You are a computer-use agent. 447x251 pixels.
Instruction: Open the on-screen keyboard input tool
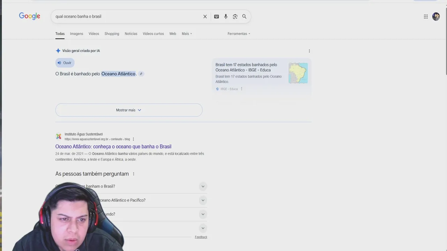[217, 16]
